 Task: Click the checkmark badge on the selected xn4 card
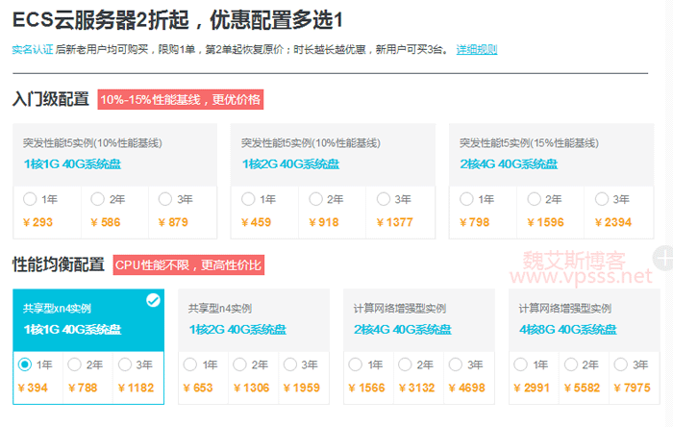[x=152, y=301]
